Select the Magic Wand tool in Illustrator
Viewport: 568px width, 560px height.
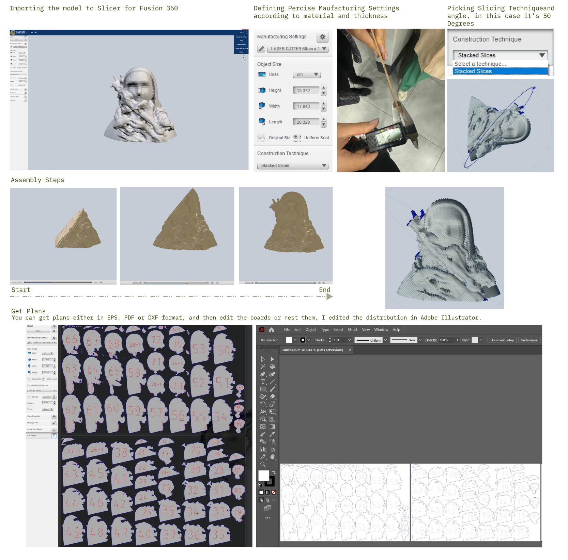click(263, 367)
